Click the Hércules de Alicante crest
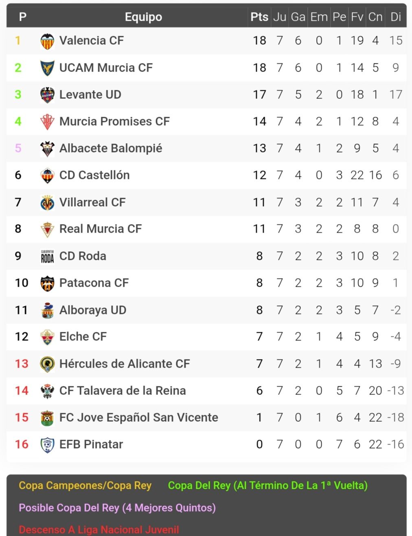The height and width of the screenshot is (536, 412). click(x=47, y=364)
